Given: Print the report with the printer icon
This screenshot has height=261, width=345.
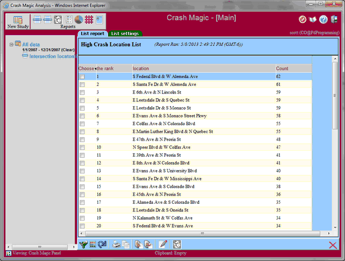Looking at the screenshot, I should tap(116, 244).
